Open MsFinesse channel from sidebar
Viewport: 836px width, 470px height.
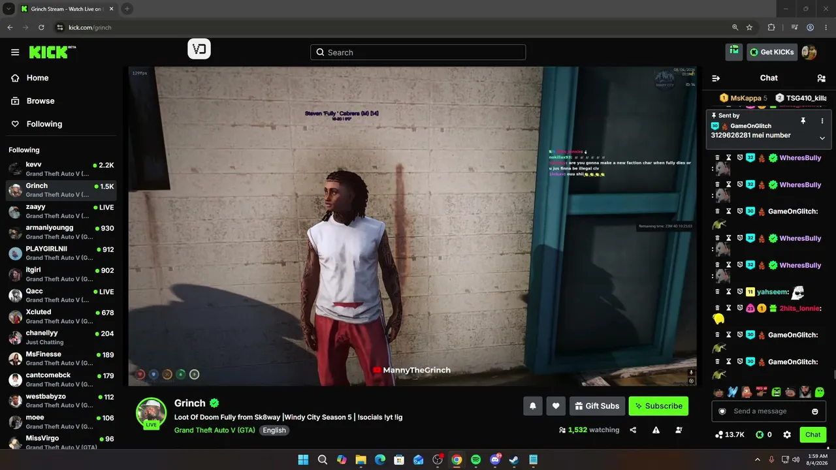click(x=61, y=358)
